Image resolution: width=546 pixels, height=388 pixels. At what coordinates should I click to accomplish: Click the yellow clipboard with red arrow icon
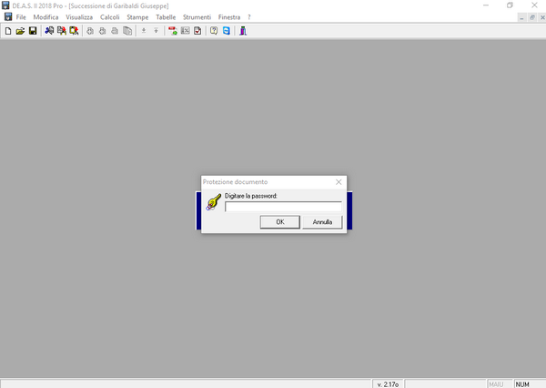pos(74,31)
